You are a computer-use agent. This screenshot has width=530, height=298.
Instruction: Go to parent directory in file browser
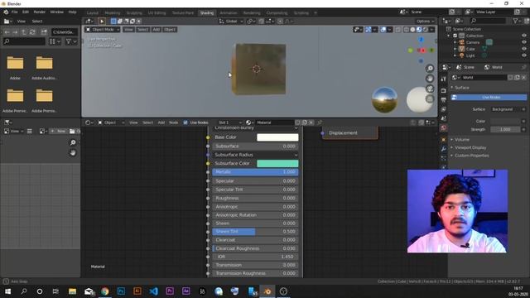pyautogui.click(x=24, y=32)
